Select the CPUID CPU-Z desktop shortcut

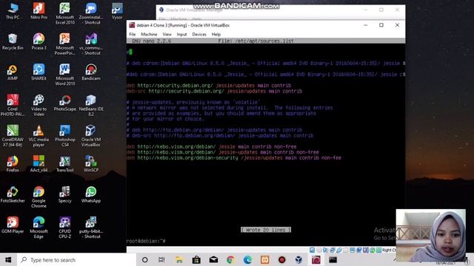pyautogui.click(x=64, y=228)
